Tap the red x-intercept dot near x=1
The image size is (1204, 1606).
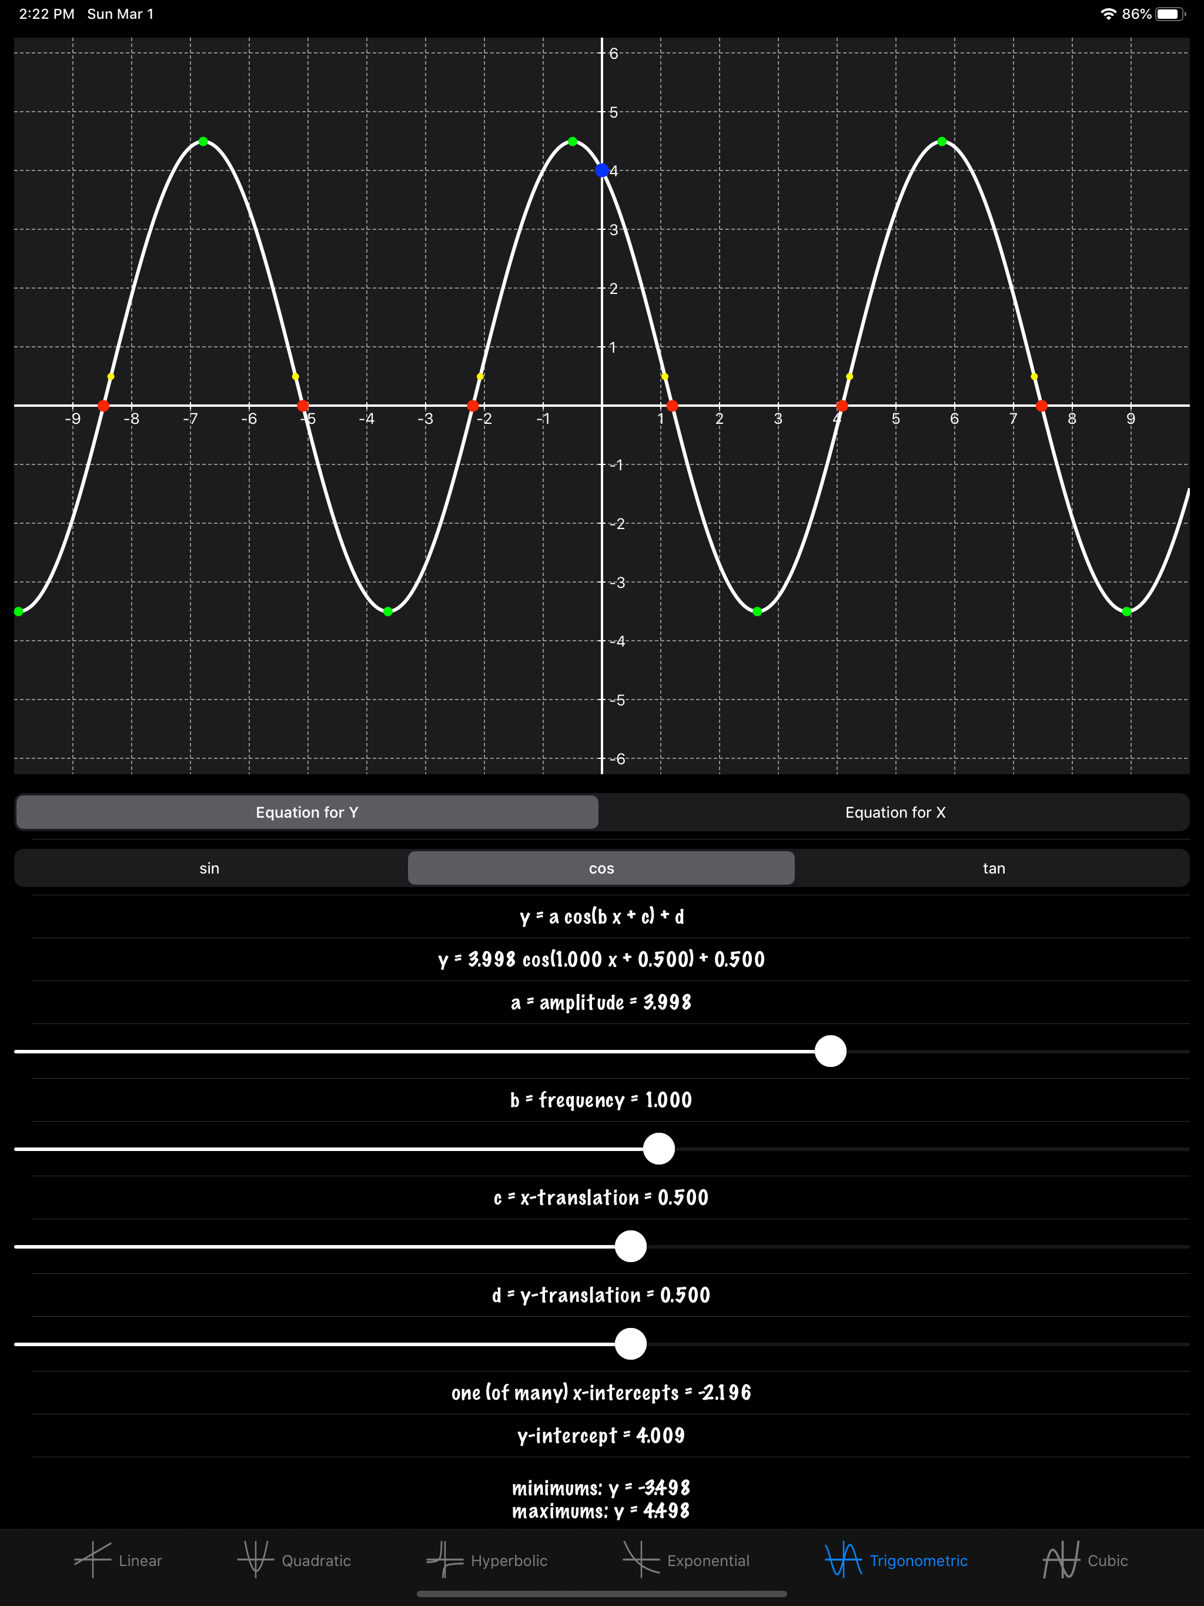click(x=672, y=406)
